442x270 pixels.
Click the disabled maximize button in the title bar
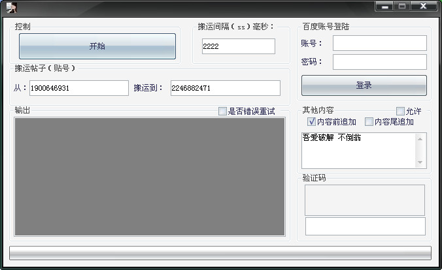coord(402,7)
